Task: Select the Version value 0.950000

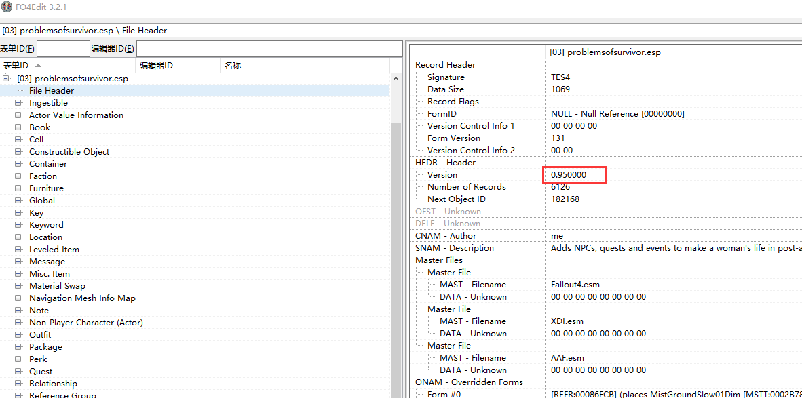Action: tap(569, 175)
